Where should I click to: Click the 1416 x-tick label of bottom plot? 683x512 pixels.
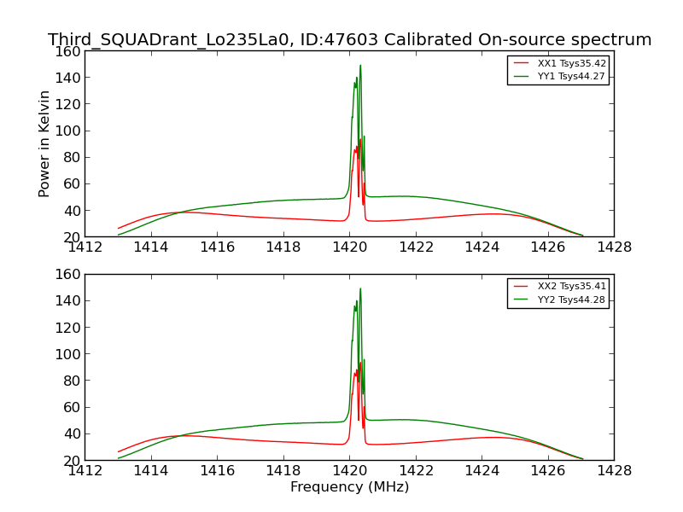pyautogui.click(x=217, y=471)
